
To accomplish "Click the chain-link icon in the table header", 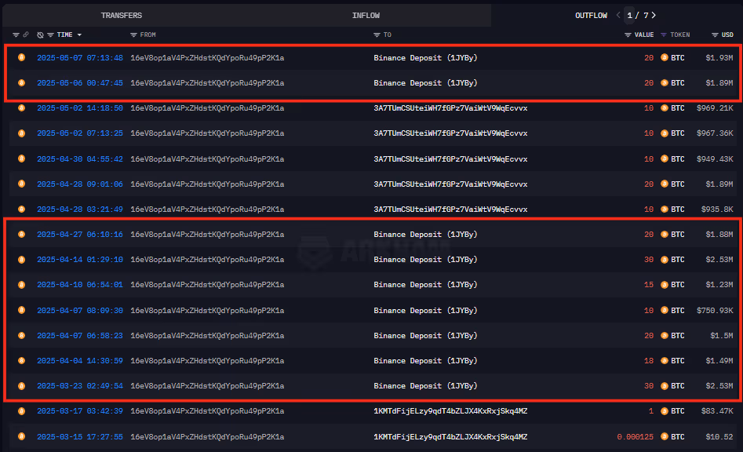I will click(25, 35).
